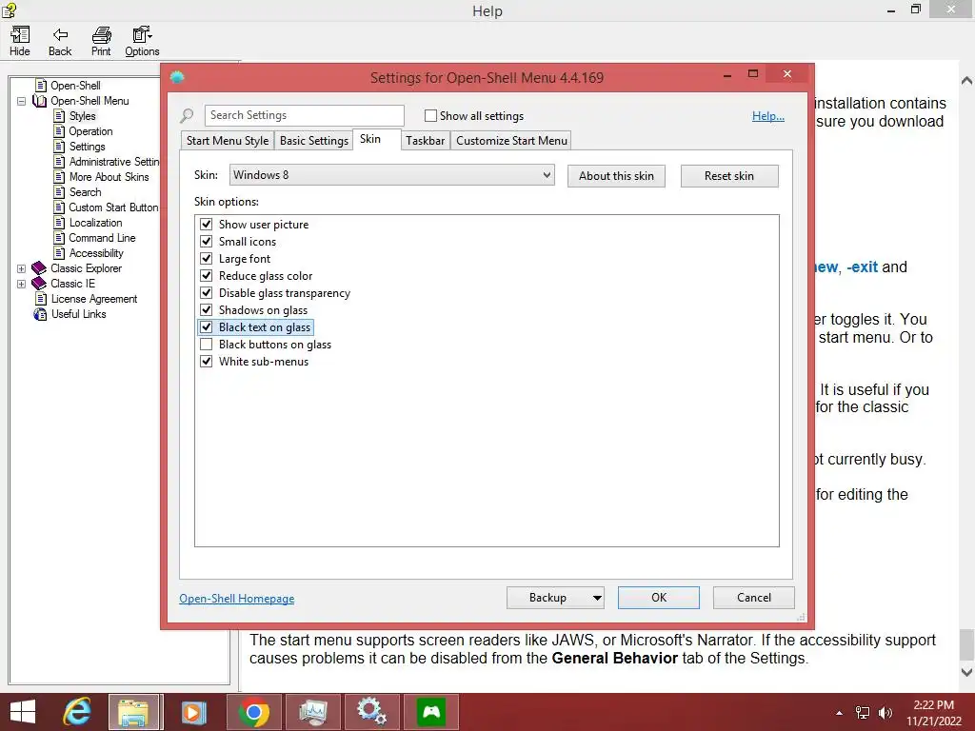The height and width of the screenshot is (731, 975).
Task: Open the Operation help topic
Action: coord(90,131)
